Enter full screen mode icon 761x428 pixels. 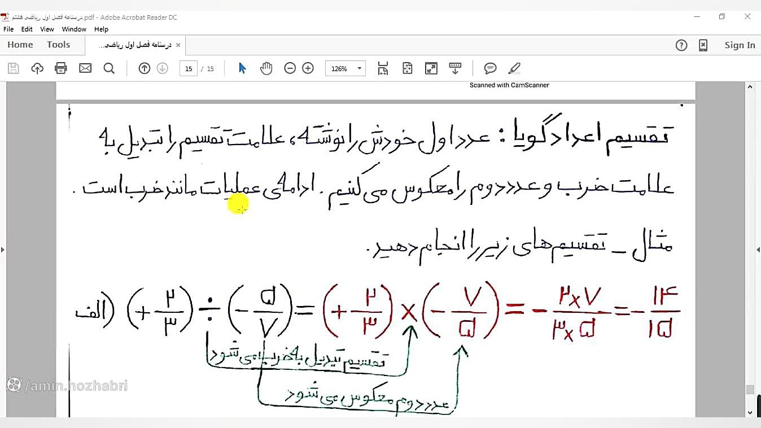431,68
